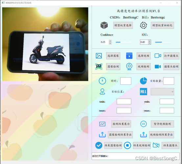Click the circular pause icon
The width and height of the screenshot is (182, 164).
144,124
